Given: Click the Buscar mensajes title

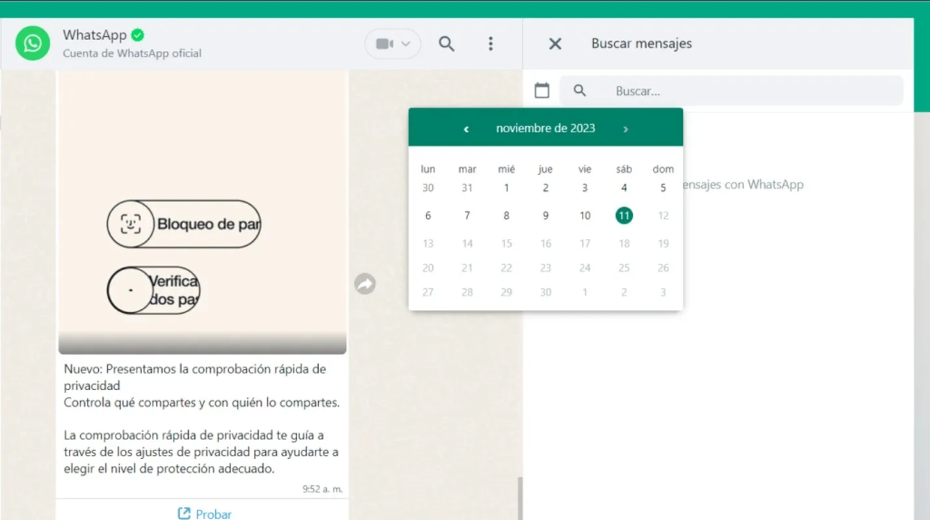Looking at the screenshot, I should pos(642,44).
